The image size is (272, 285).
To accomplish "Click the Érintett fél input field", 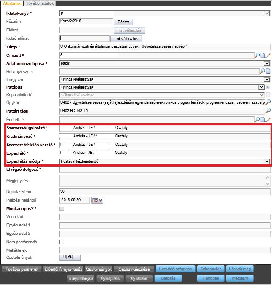I will [157, 119].
